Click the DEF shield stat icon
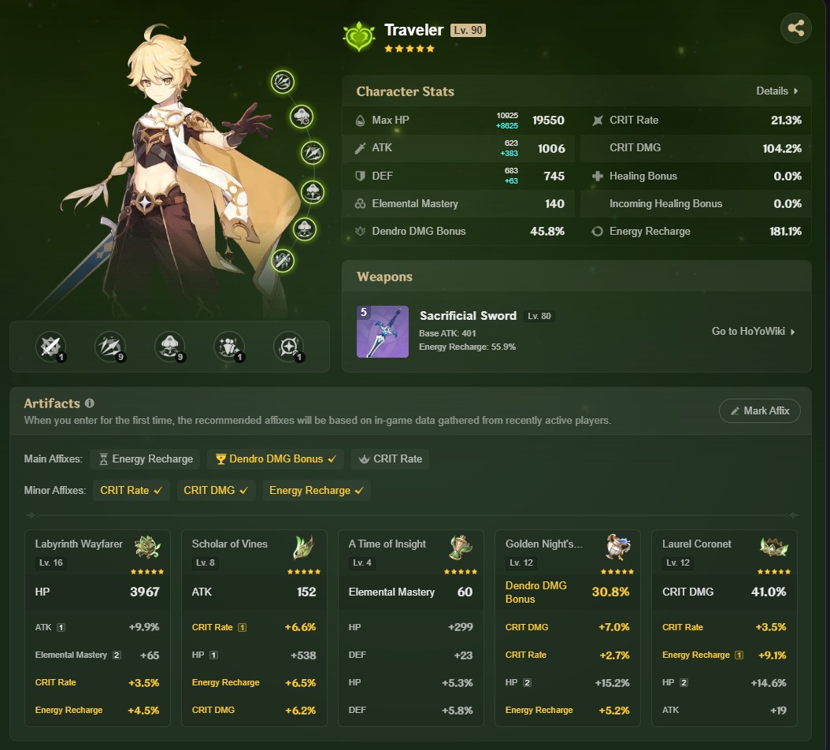Screen dimensions: 830x750 pos(360,176)
